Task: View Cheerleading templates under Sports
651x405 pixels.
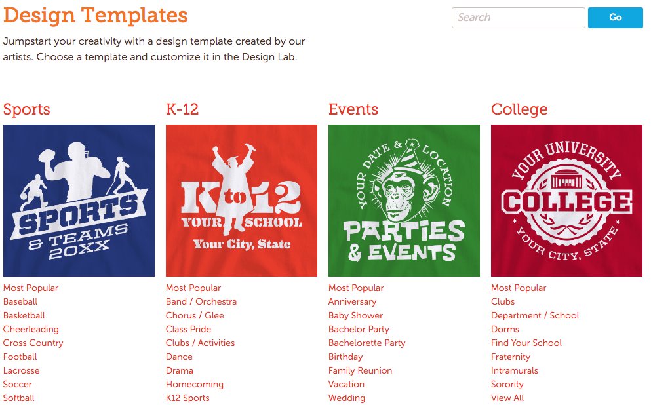Action: click(x=31, y=329)
